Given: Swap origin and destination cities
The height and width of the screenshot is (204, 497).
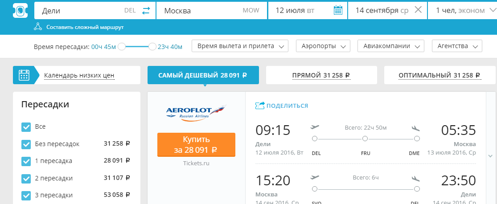Looking at the screenshot, I should 146,11.
